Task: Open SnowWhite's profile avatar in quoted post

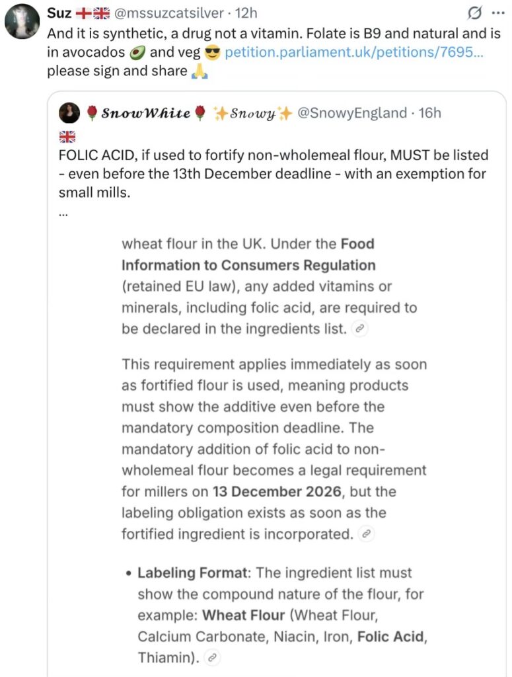Action: click(x=69, y=113)
